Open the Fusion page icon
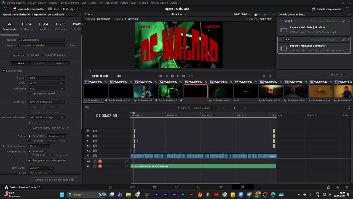 (x=177, y=187)
